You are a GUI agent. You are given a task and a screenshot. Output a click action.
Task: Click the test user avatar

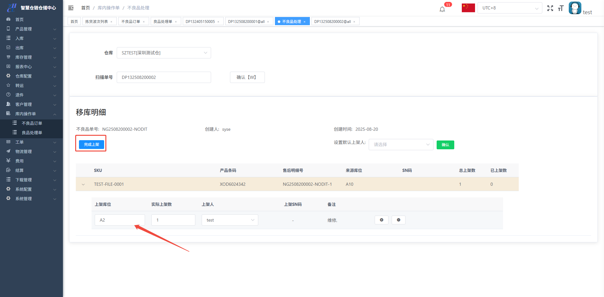click(575, 8)
